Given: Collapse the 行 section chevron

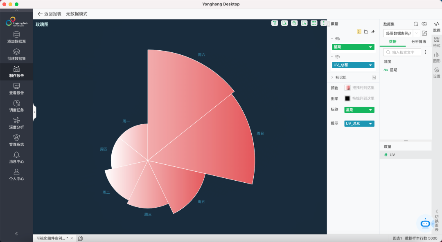Looking at the screenshot, I should 332,57.
